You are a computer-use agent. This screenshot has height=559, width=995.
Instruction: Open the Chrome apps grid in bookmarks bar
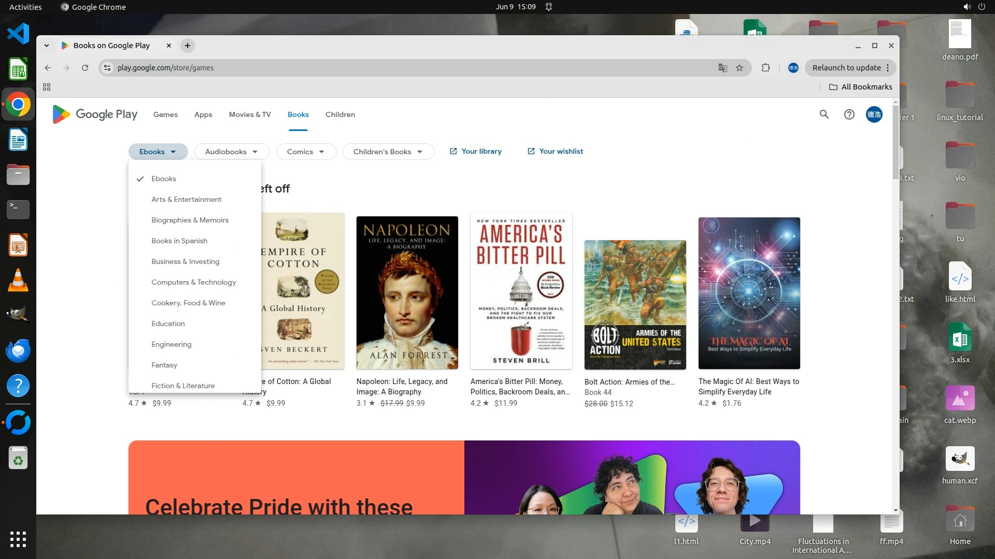click(x=47, y=87)
